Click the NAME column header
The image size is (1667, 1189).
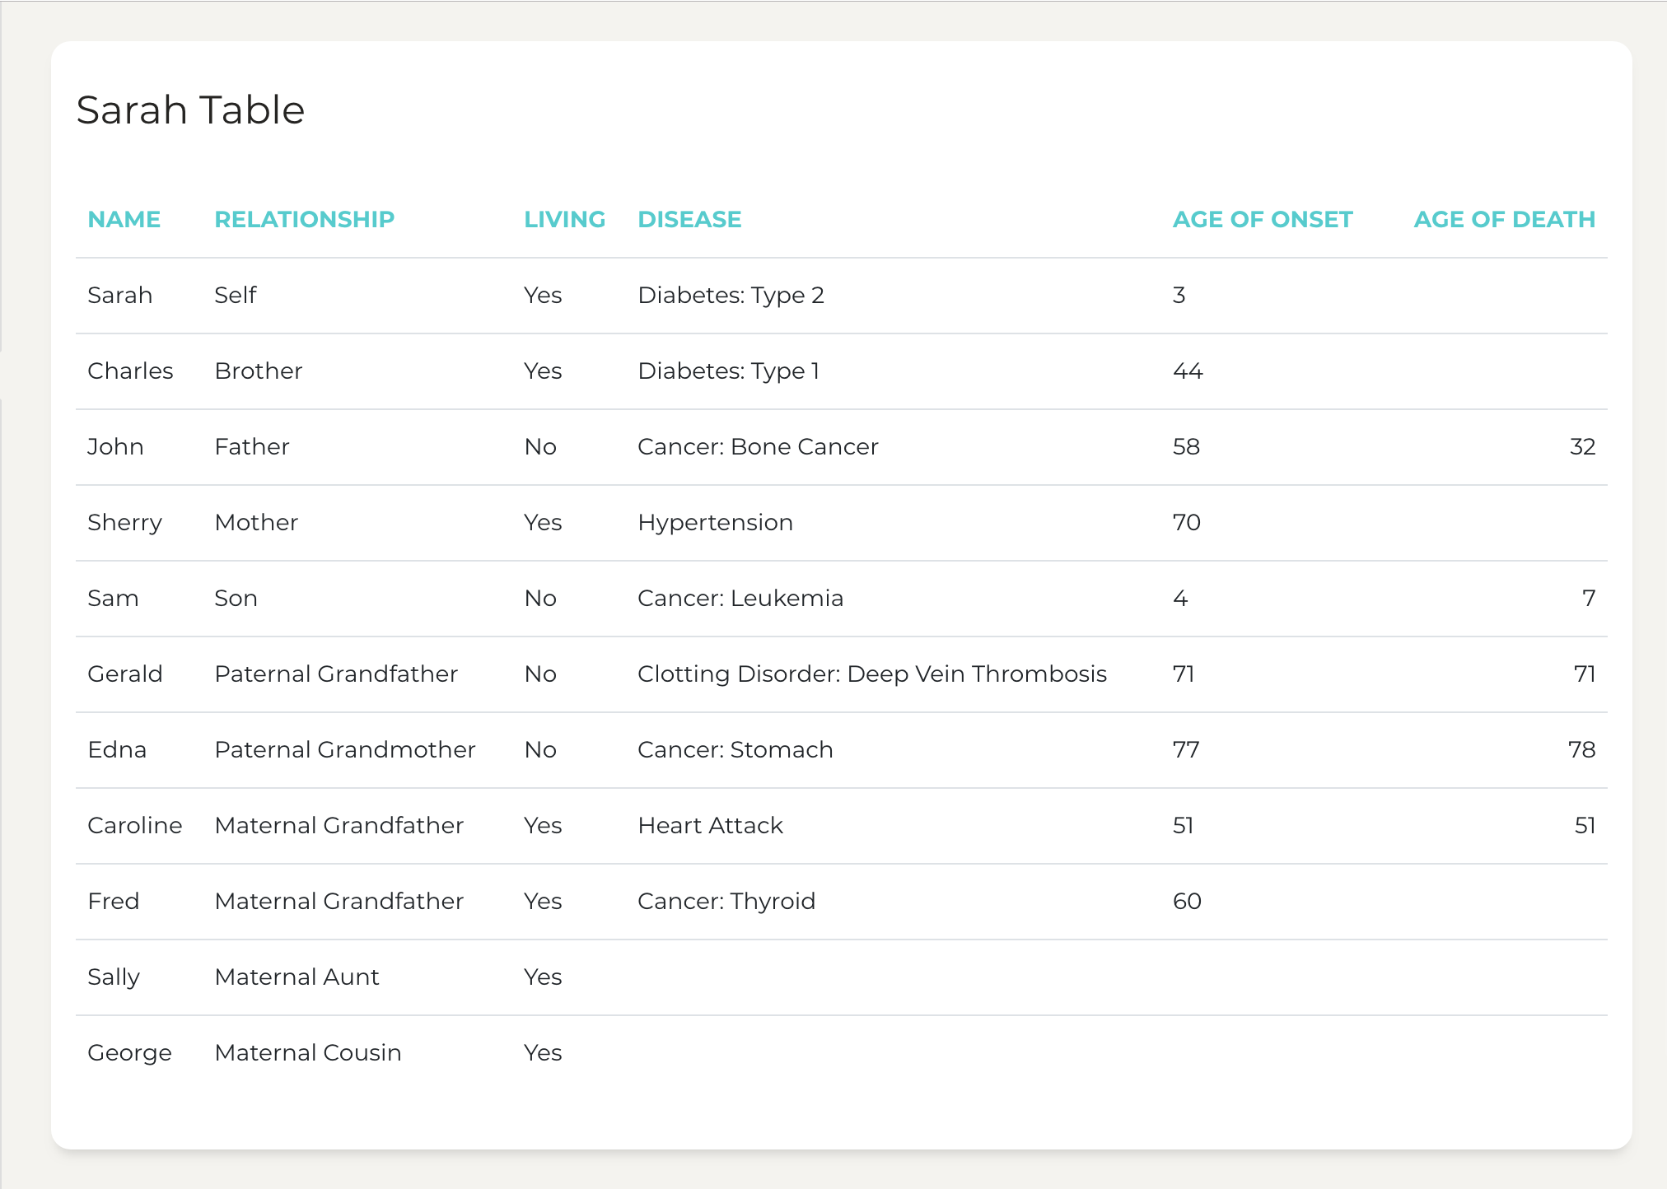point(124,219)
